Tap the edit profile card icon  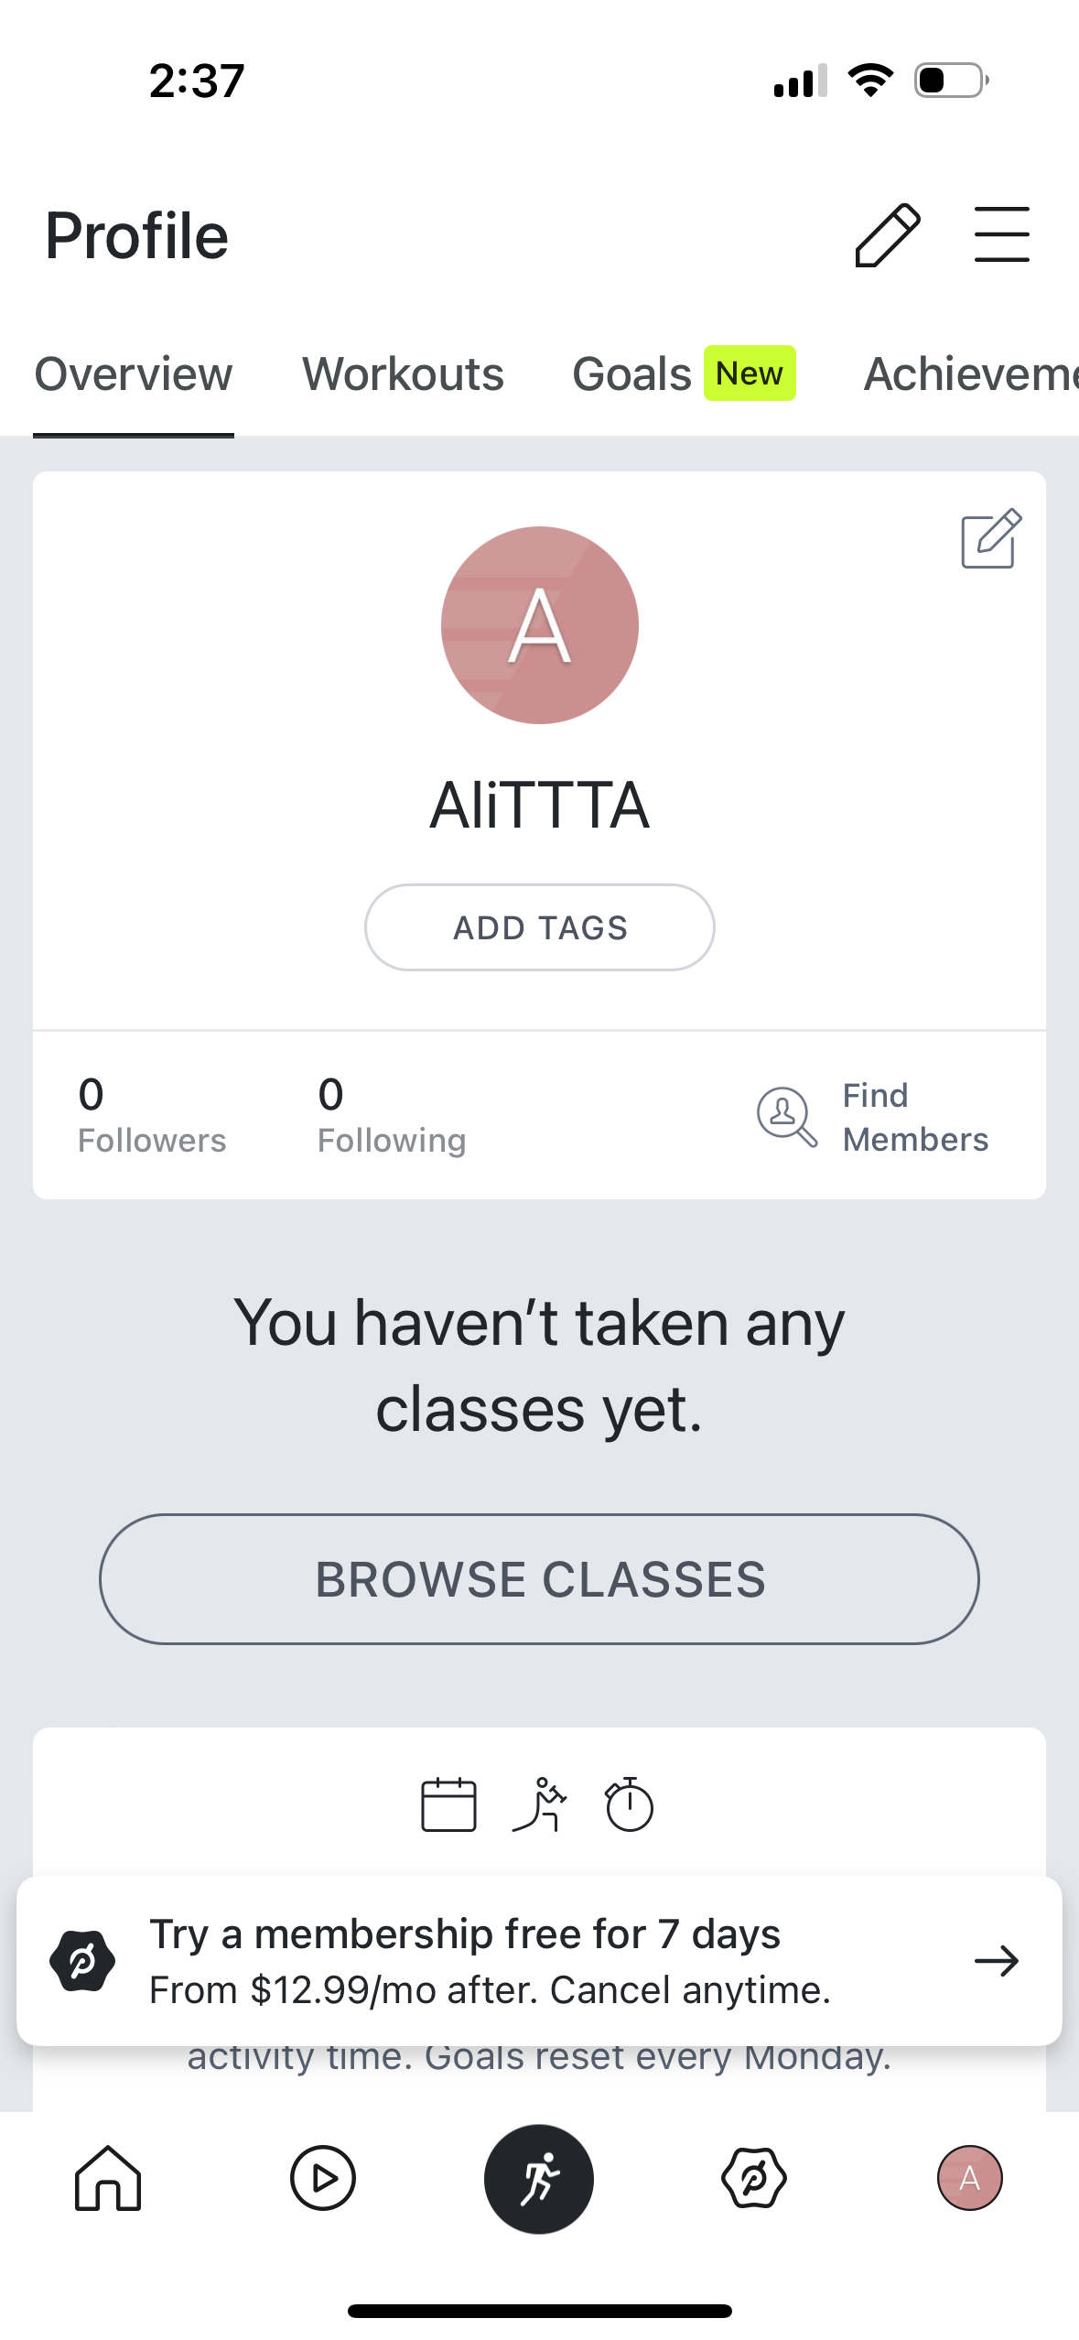990,538
